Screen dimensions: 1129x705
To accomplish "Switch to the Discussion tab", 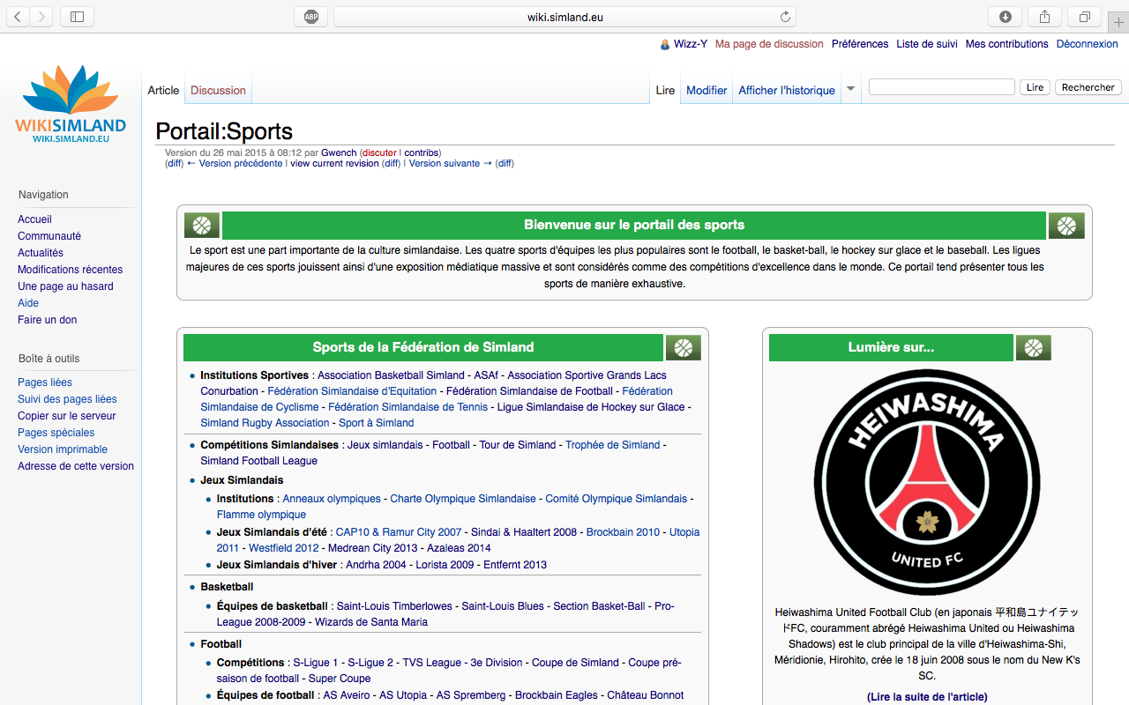I will (x=218, y=90).
